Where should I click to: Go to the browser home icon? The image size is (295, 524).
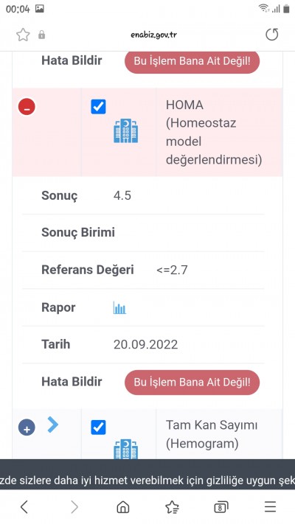click(x=122, y=507)
